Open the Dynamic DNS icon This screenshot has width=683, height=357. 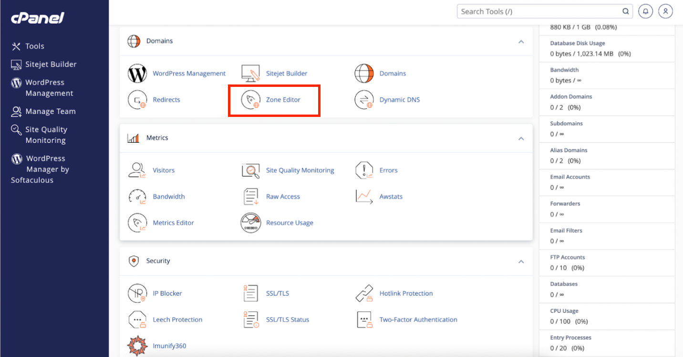click(x=364, y=100)
